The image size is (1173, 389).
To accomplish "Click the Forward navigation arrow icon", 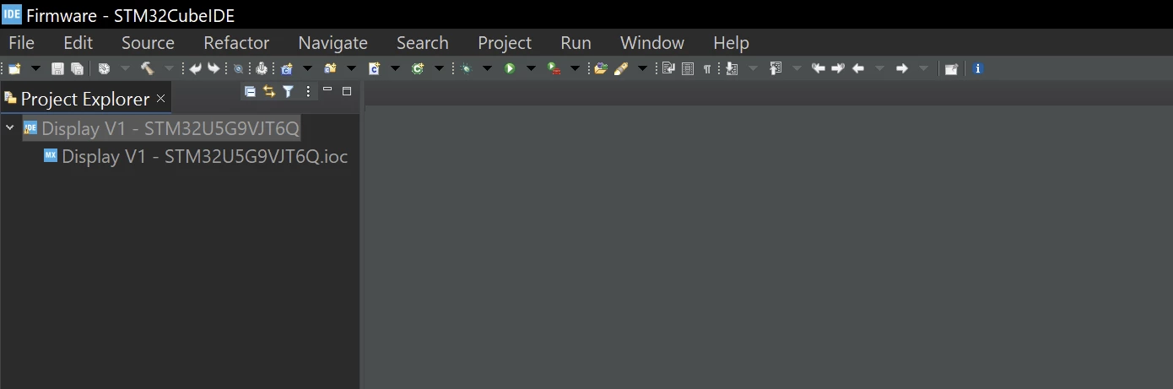I will pos(901,68).
